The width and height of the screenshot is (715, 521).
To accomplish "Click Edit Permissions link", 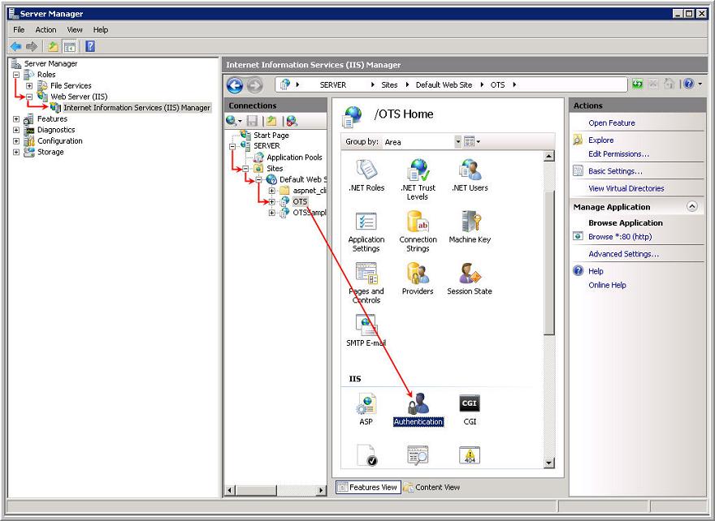I will [619, 154].
